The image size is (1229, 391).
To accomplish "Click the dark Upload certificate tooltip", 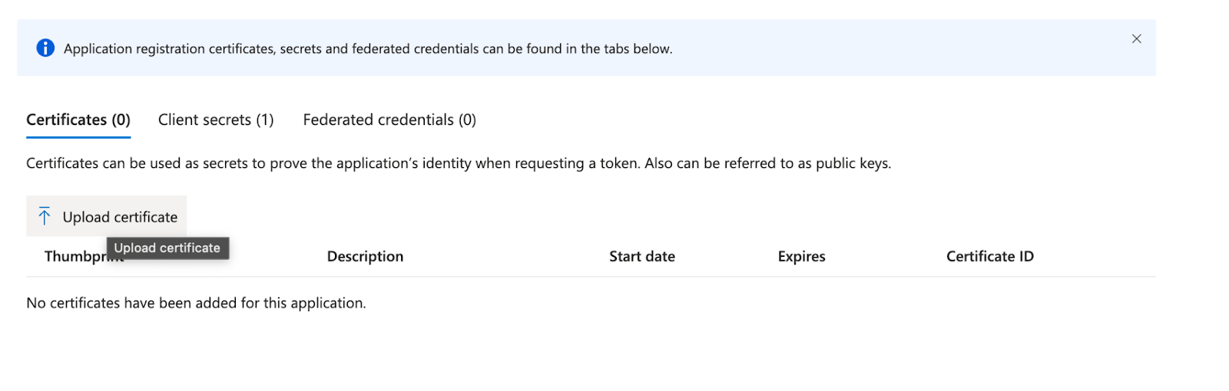I will pyautogui.click(x=167, y=248).
